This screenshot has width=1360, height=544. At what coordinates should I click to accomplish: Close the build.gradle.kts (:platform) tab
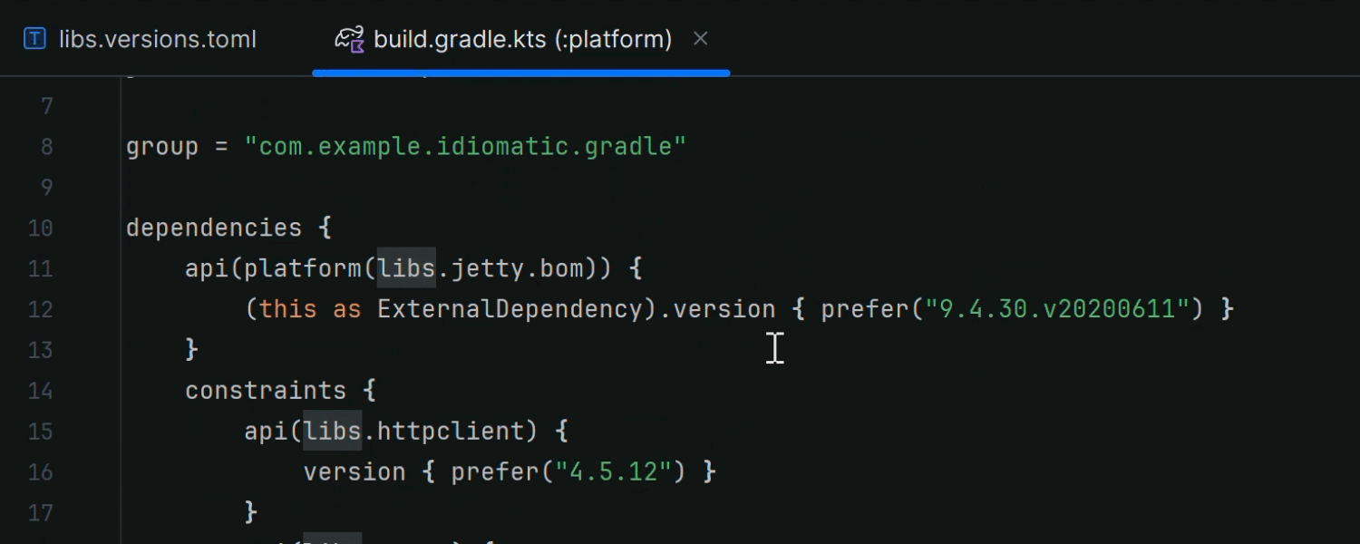tap(700, 39)
